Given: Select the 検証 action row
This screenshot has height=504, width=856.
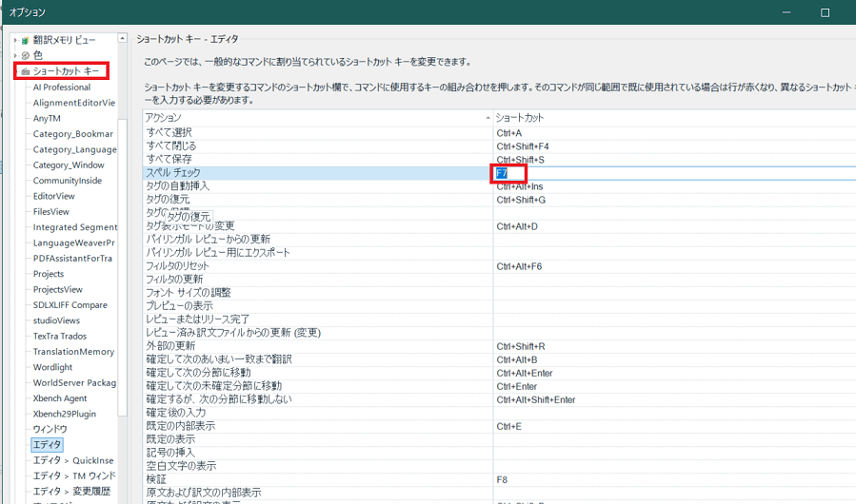Looking at the screenshot, I should coord(156,480).
